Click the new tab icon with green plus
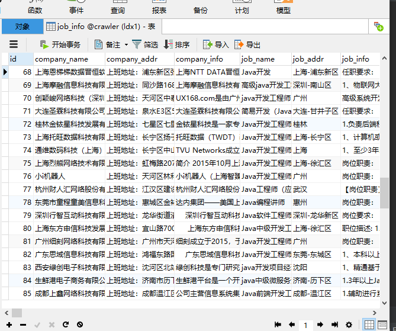Viewport: 396px width, 331px height. pyautogui.click(x=379, y=27)
